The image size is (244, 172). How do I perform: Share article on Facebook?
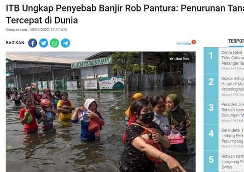pyautogui.click(x=33, y=43)
